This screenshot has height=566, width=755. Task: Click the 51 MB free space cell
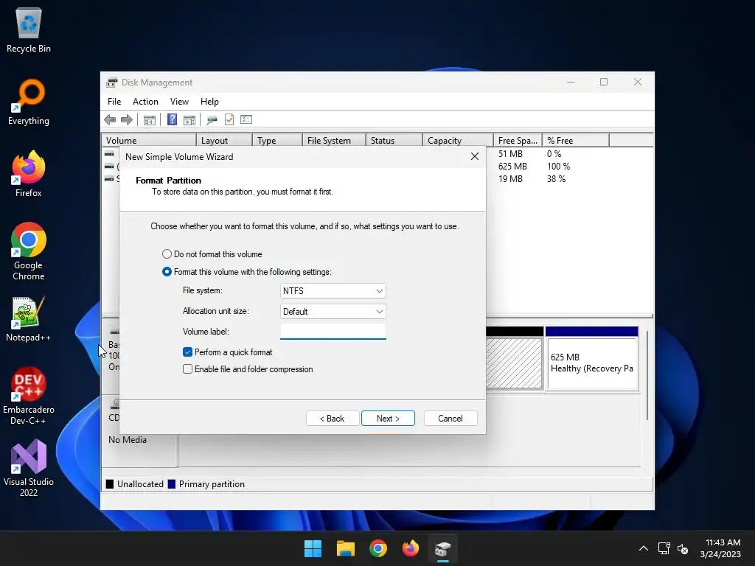[x=510, y=153]
